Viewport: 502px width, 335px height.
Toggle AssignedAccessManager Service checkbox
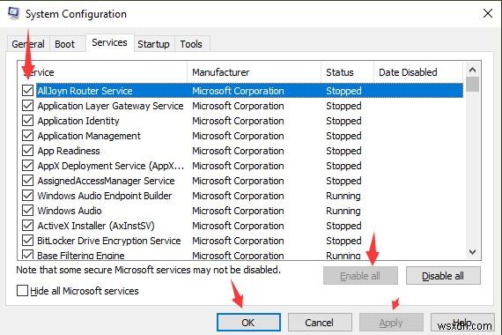pos(28,181)
